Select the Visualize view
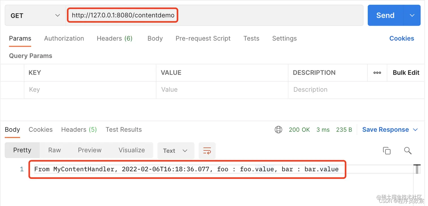The image size is (428, 206). 132,150
